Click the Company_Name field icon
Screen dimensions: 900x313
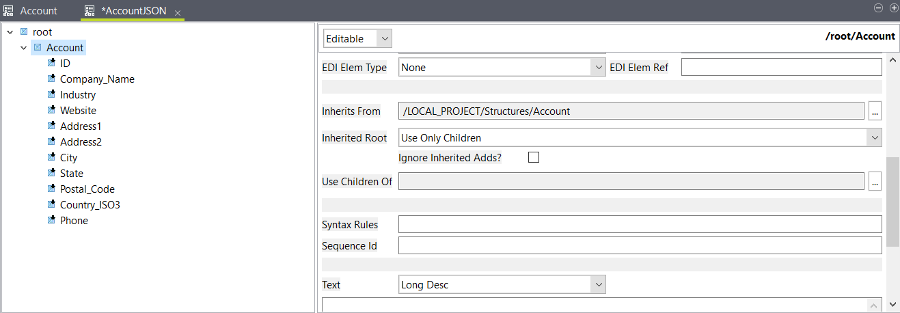point(51,79)
